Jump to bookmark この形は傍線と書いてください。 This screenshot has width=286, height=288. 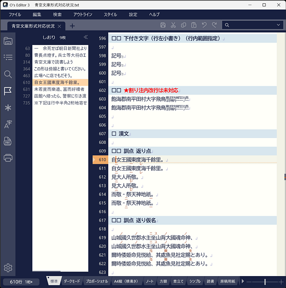(x=60, y=69)
